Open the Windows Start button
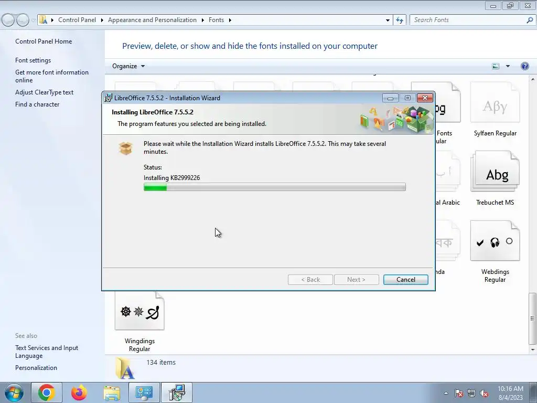537x403 pixels. [14, 393]
